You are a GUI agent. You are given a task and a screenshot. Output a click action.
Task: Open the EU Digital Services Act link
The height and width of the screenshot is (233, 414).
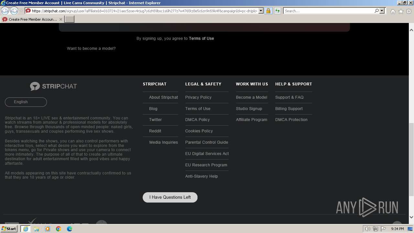207,154
